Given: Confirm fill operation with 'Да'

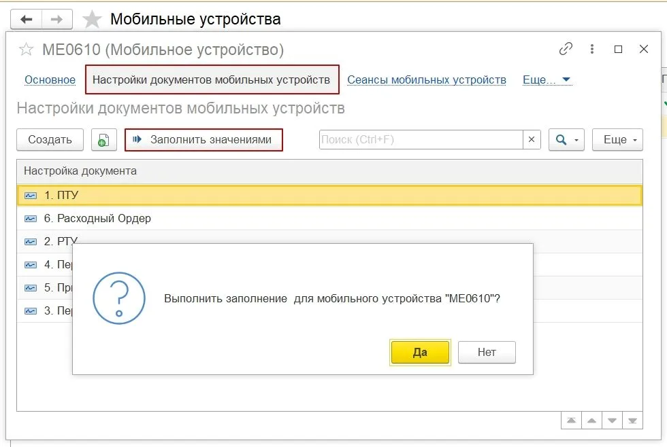Looking at the screenshot, I should [x=420, y=352].
